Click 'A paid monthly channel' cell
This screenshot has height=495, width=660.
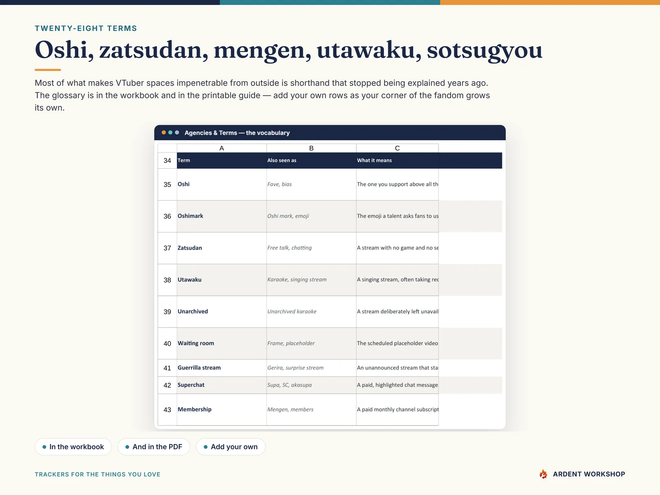[397, 410]
